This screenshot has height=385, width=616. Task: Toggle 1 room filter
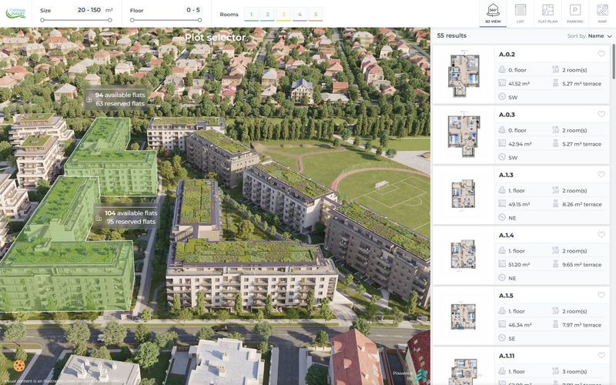coord(252,14)
